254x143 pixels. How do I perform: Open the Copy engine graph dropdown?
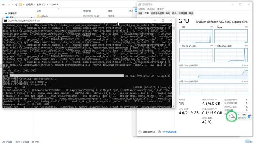point(215,27)
